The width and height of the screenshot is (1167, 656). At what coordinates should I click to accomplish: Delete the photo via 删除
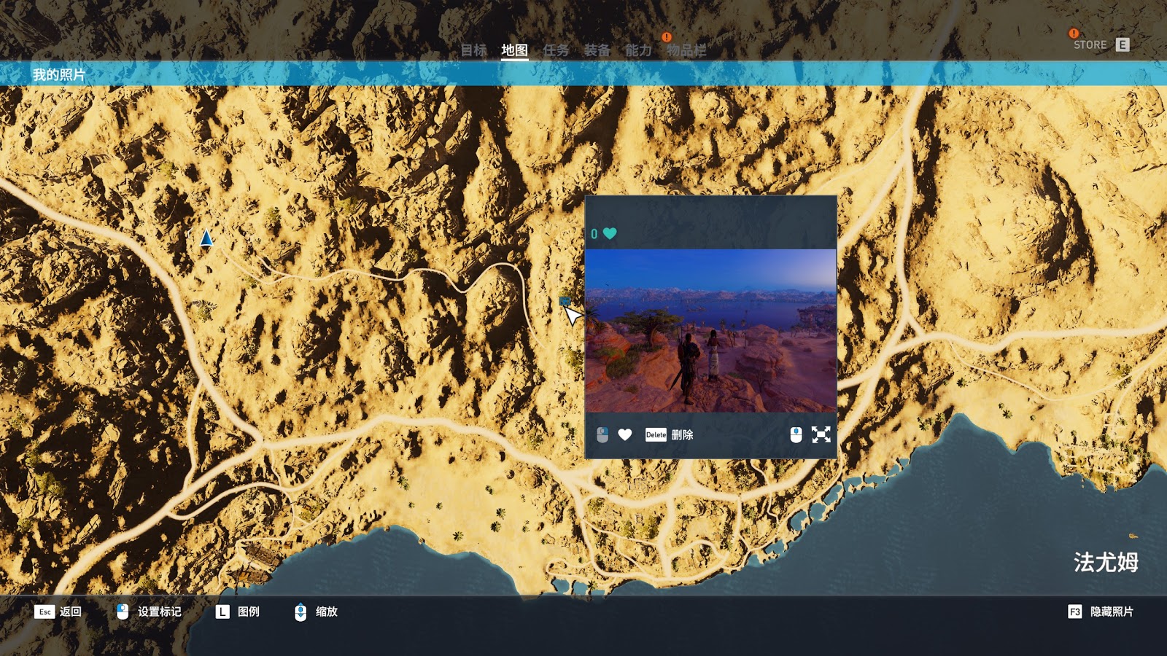click(x=682, y=434)
